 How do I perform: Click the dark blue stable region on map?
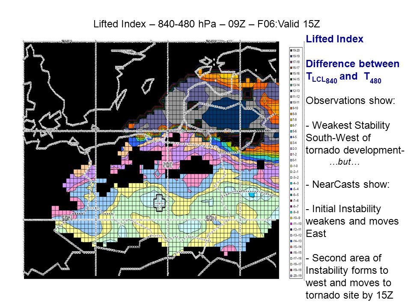[231, 115]
